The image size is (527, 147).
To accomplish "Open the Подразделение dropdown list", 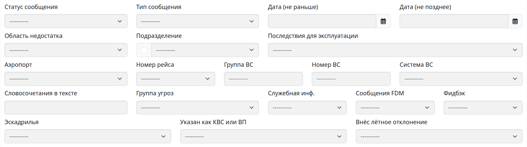I will [205, 50].
